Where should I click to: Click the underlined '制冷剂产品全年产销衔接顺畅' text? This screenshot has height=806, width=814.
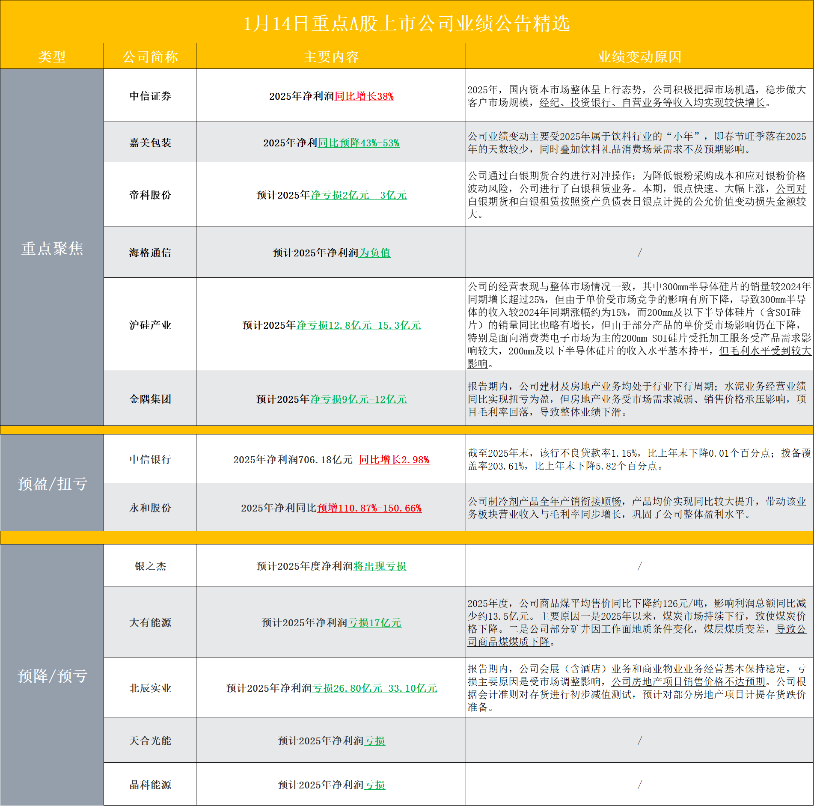(555, 501)
